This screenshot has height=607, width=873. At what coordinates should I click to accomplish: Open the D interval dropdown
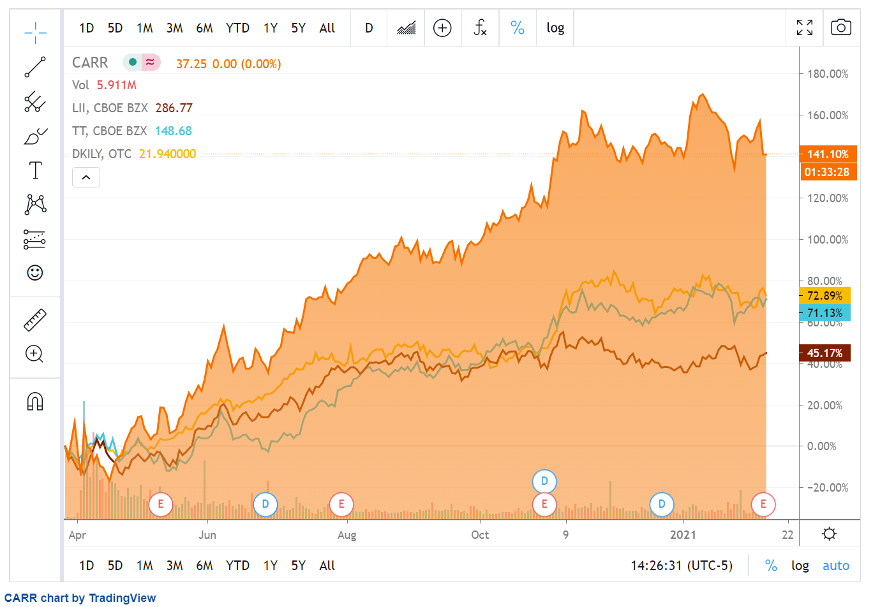click(x=368, y=27)
